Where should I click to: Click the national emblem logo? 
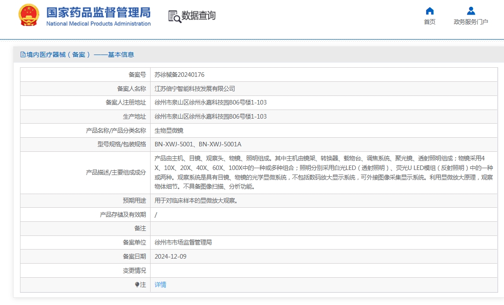(29, 15)
